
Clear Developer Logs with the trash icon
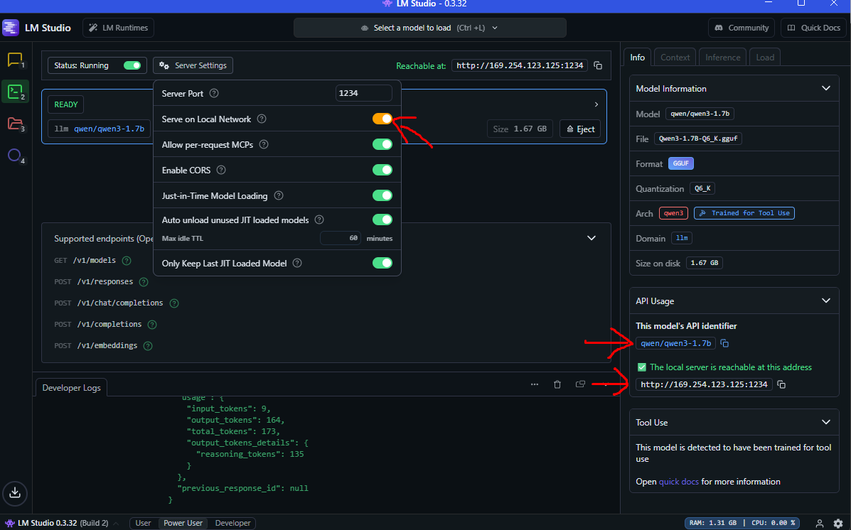coord(557,384)
